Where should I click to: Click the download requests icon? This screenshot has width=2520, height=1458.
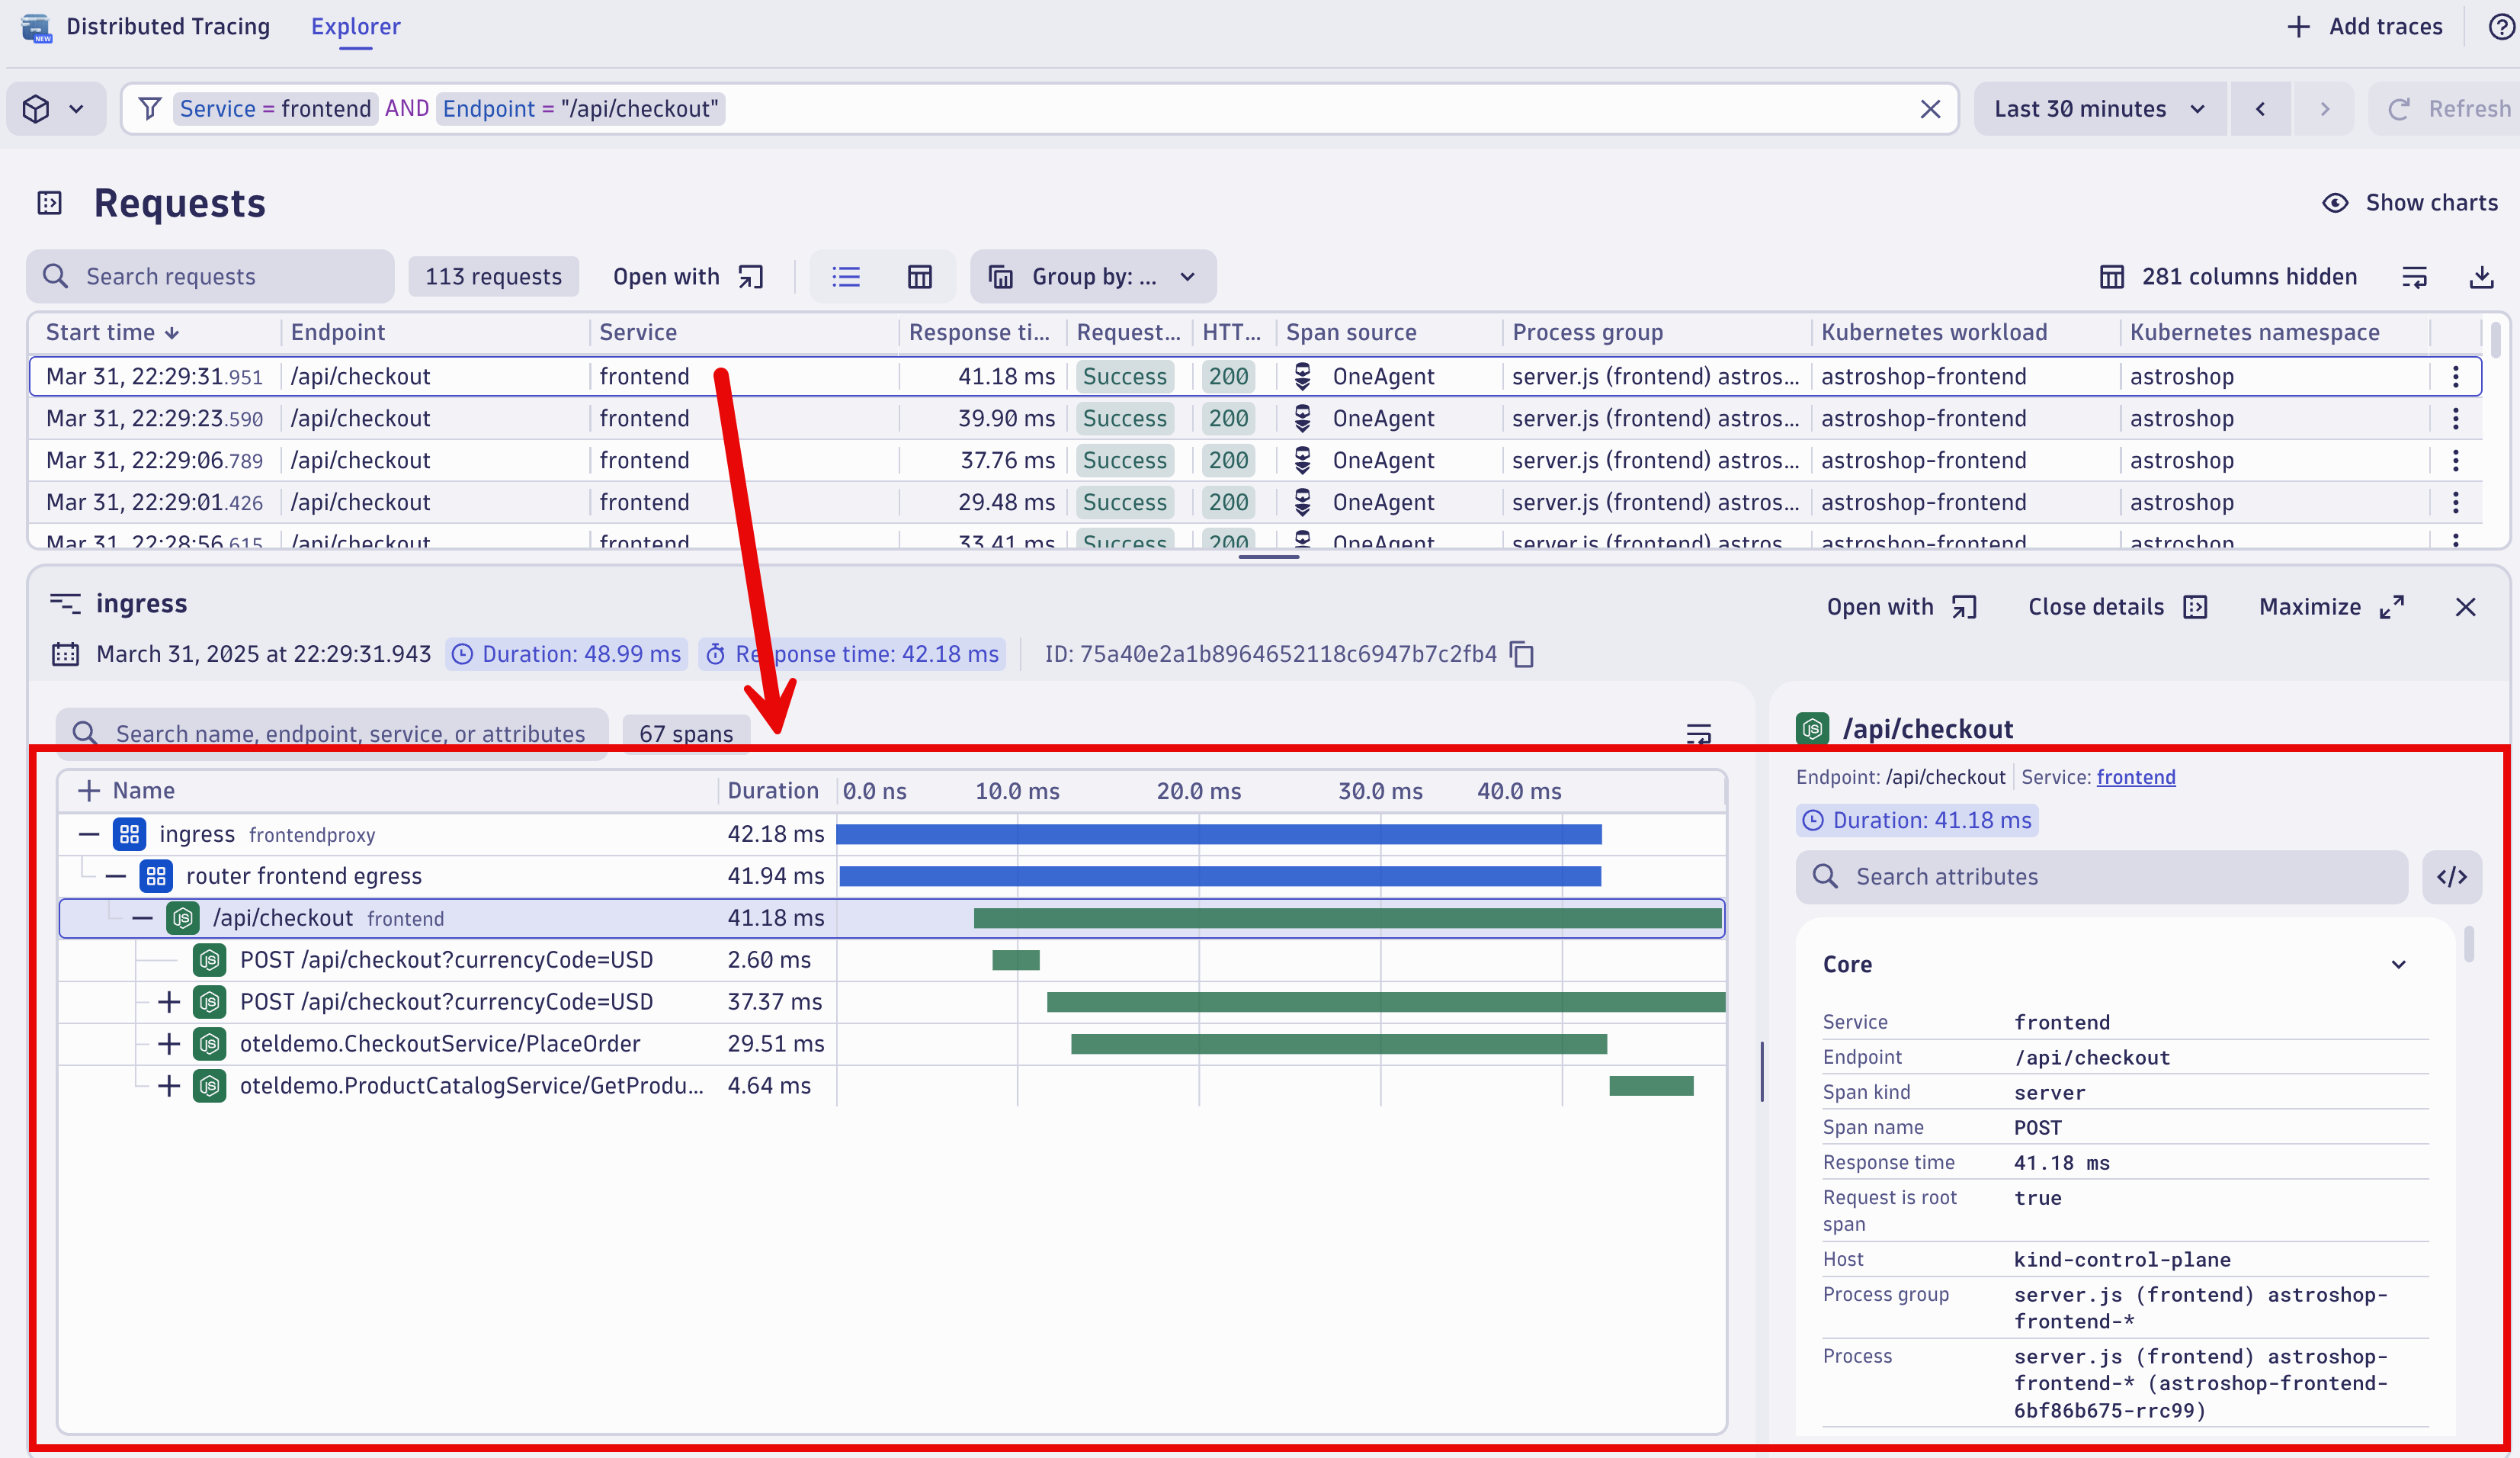(2481, 276)
